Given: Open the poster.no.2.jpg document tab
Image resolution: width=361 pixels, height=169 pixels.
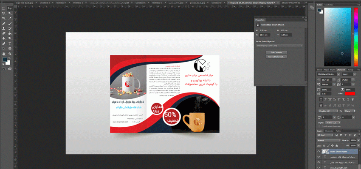Looking at the screenshot, I should [197, 3].
